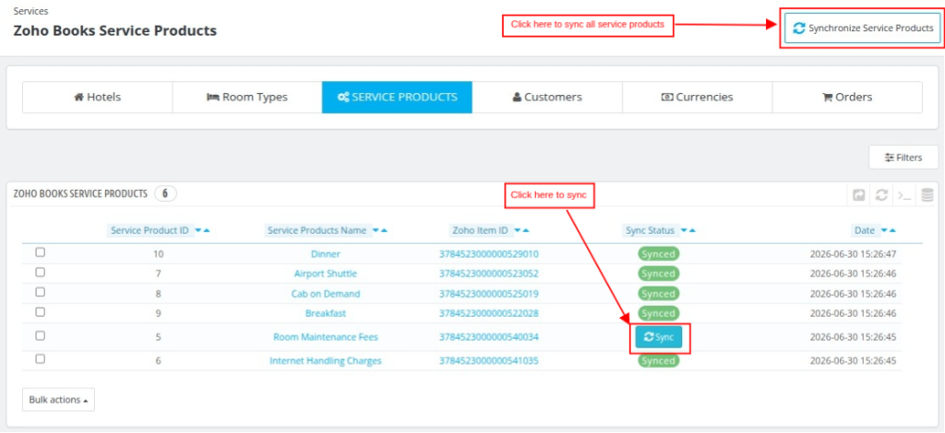Switch to the Hotels tab

pyautogui.click(x=98, y=97)
